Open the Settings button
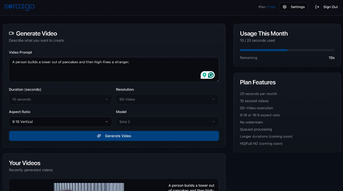The height and width of the screenshot is (191, 343). tap(293, 7)
